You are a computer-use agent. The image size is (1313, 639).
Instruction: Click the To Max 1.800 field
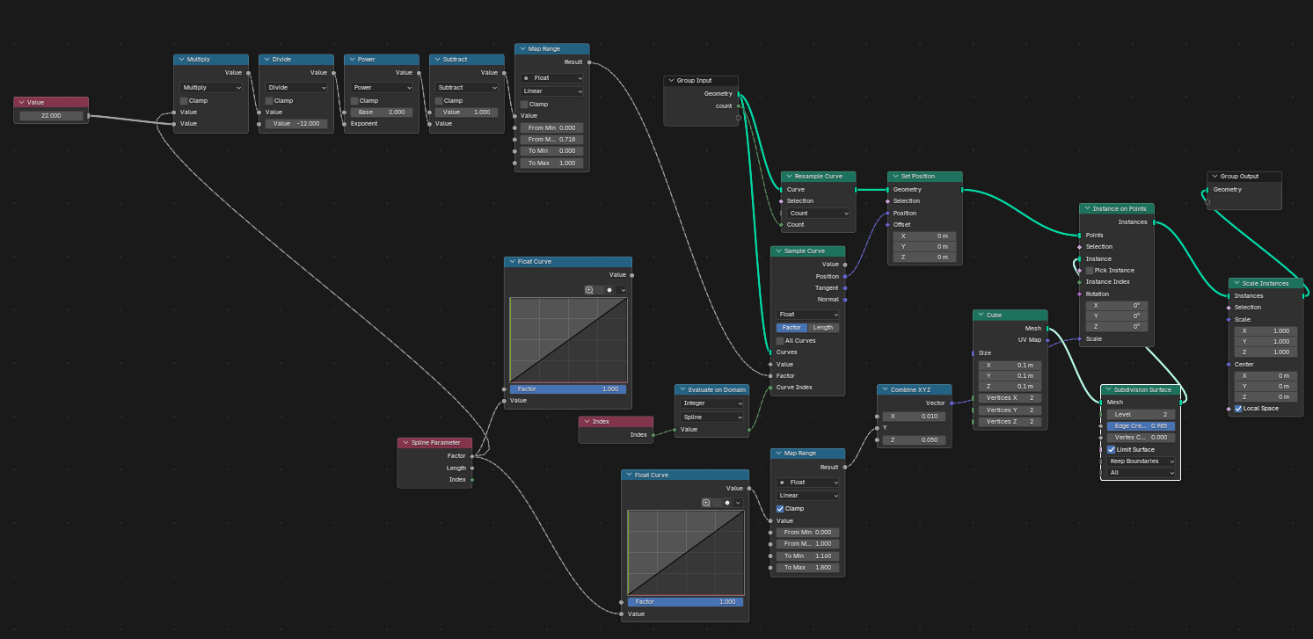[x=807, y=568]
